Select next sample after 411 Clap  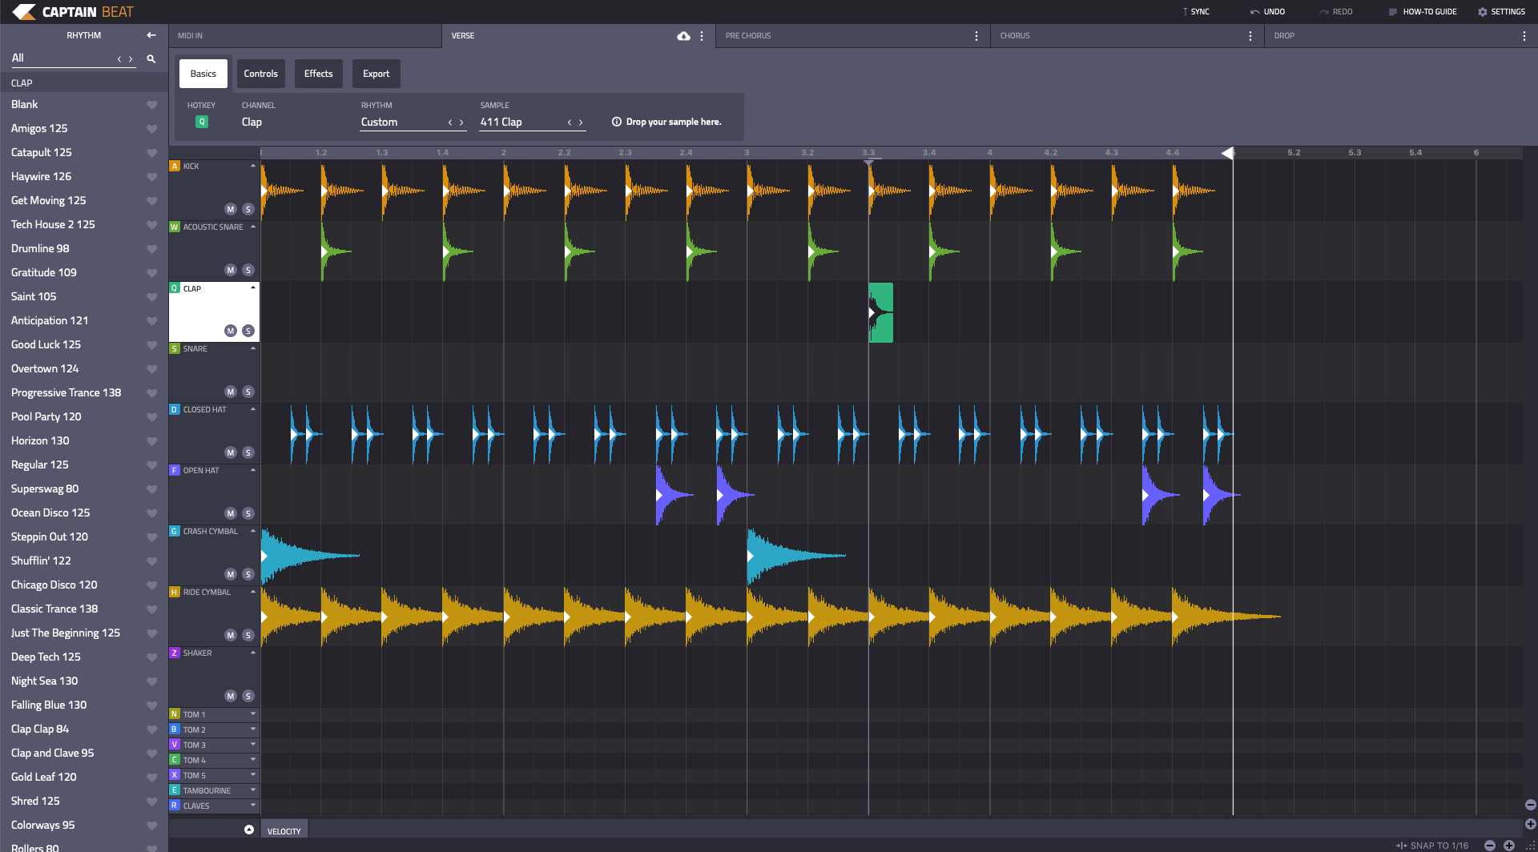point(581,123)
